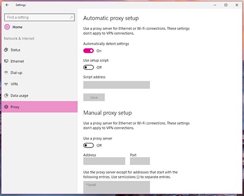The image size is (244, 196).
Task: Click the proxy Address field
Action: coord(104,161)
